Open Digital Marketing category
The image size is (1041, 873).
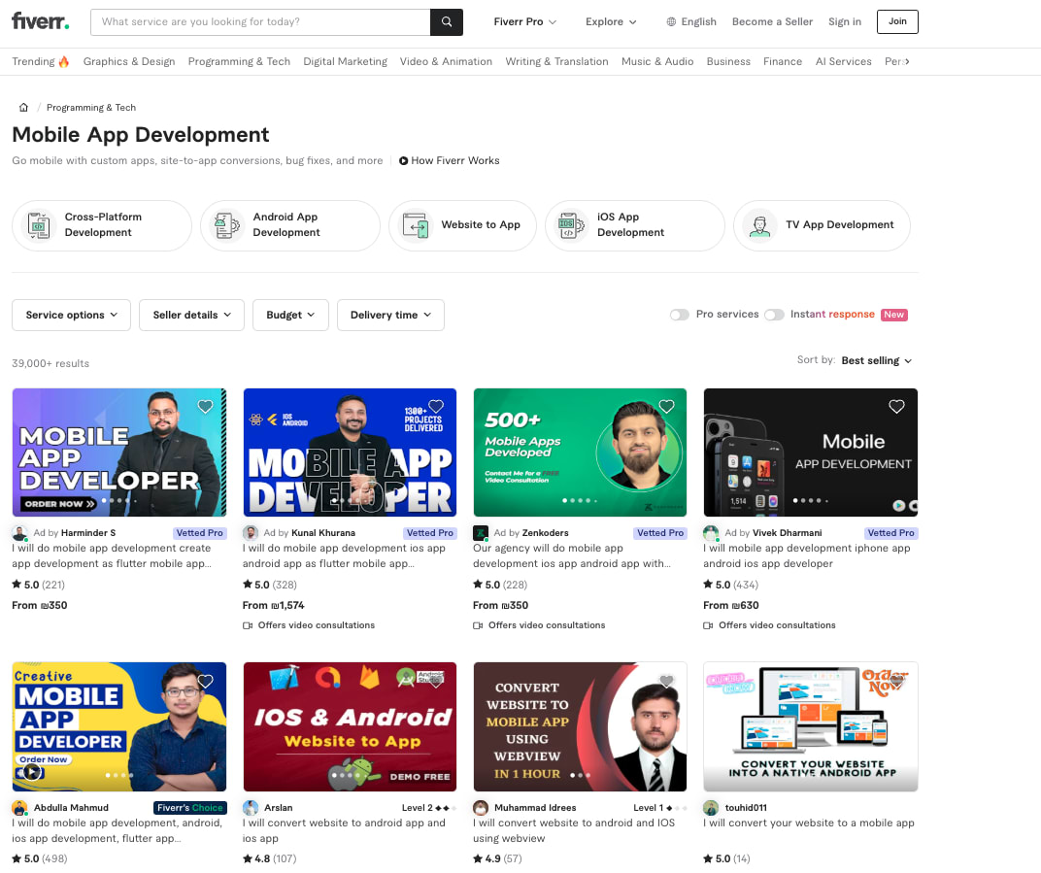pos(346,62)
